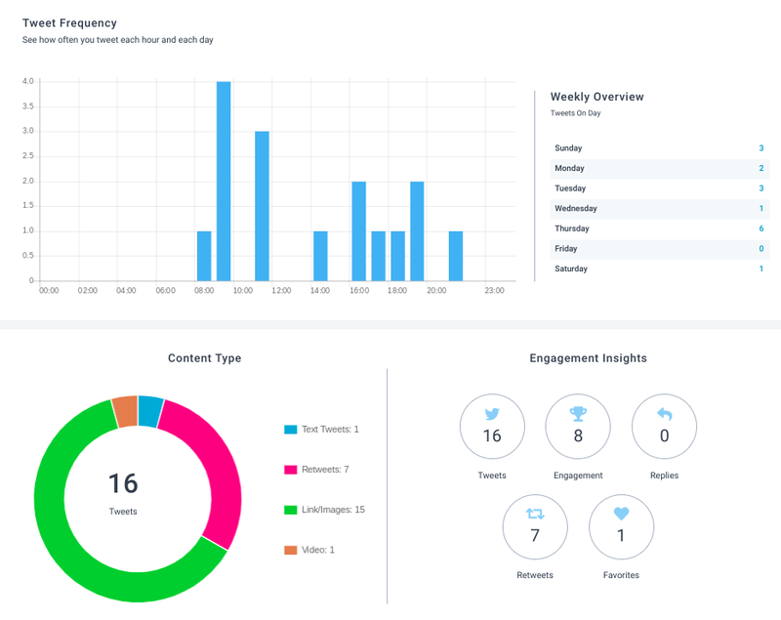The image size is (781, 620).
Task: Toggle the Text Tweets legend swatch
Action: coord(290,430)
